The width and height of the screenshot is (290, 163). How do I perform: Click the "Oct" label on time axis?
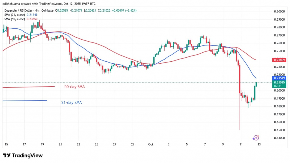[150, 144]
